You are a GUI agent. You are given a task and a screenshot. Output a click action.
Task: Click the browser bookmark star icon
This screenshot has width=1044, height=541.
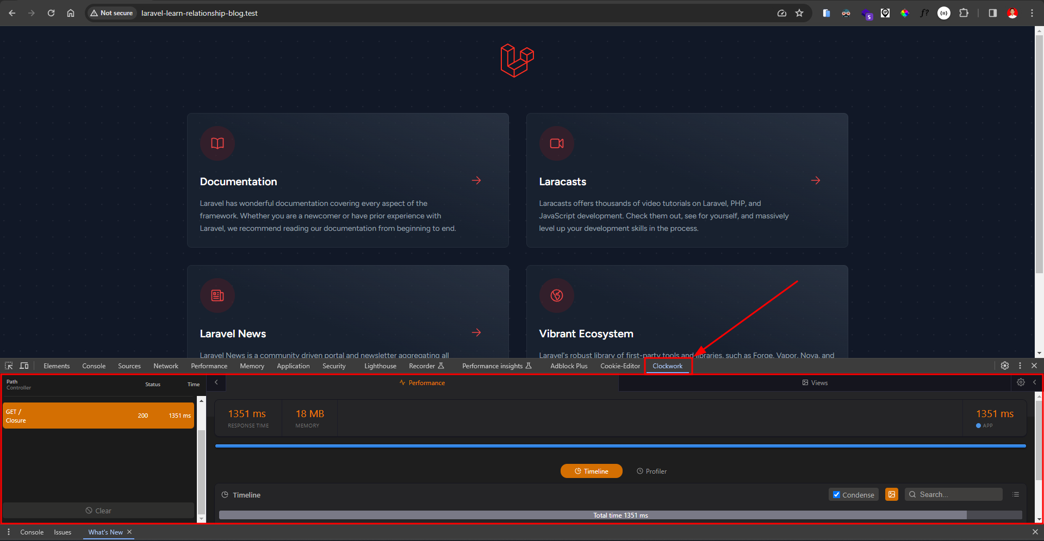[799, 13]
